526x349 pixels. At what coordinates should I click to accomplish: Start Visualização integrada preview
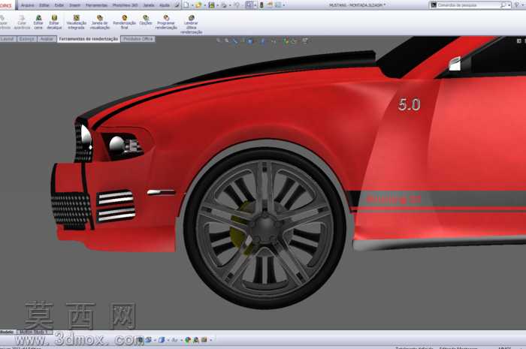point(77,22)
